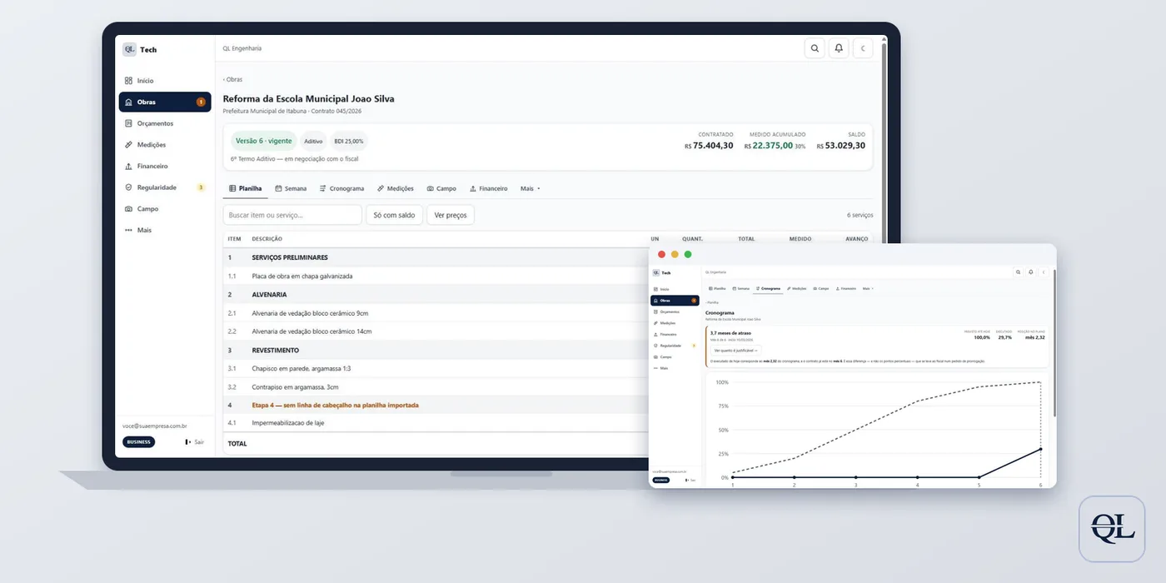The image size is (1166, 583).
Task: Toggle dark mode moon icon in main window
Action: pos(863,48)
